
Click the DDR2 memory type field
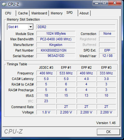tap(76, 27)
